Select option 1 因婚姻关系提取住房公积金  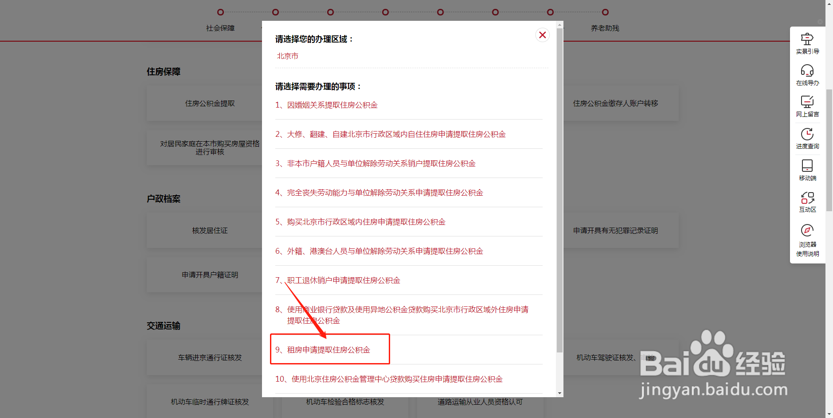tap(327, 105)
